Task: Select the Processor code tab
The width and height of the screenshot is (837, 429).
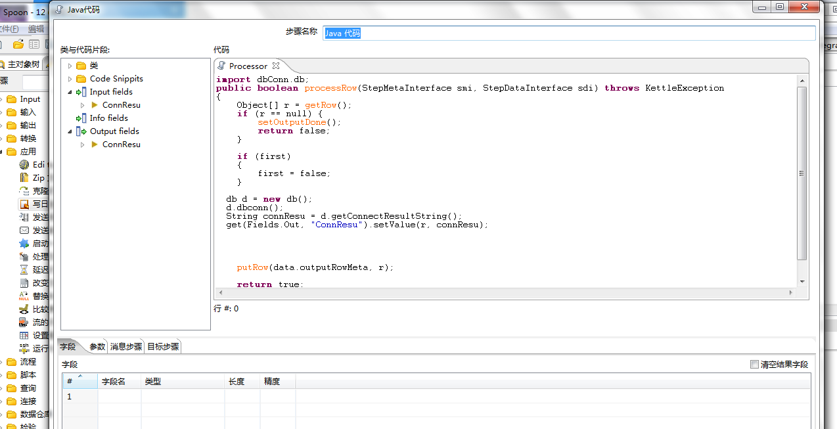Action: [x=248, y=66]
